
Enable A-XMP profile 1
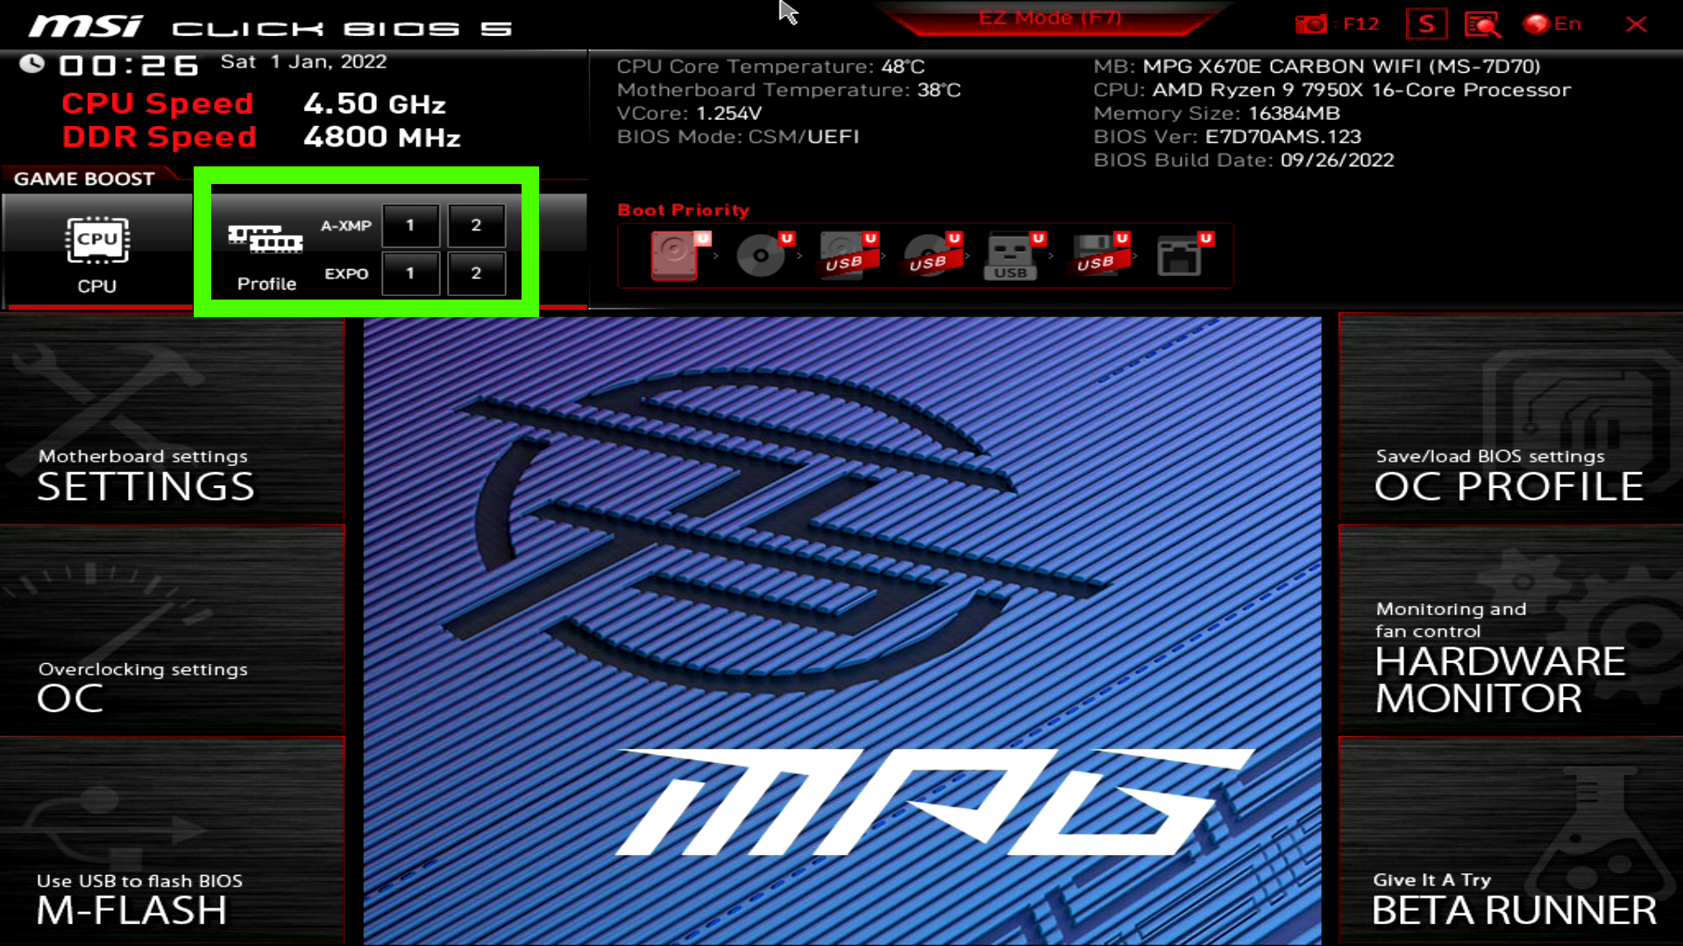click(410, 226)
